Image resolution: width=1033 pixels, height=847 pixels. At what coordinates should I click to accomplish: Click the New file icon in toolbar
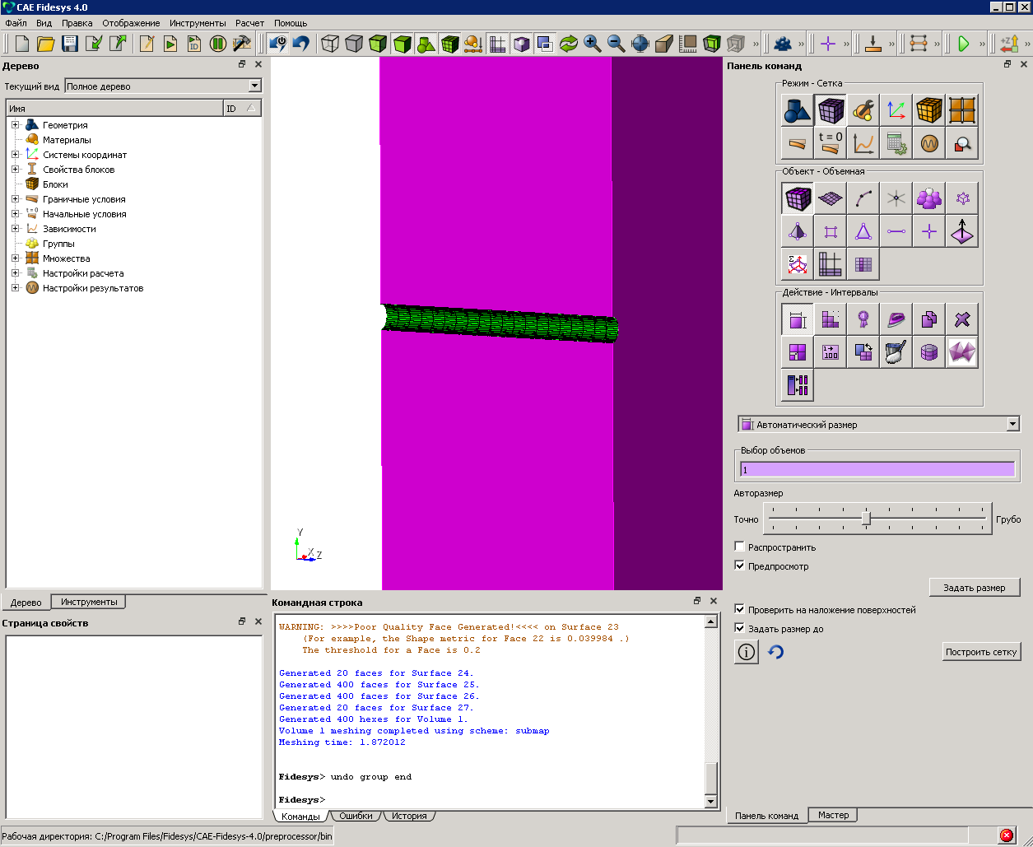(21, 44)
